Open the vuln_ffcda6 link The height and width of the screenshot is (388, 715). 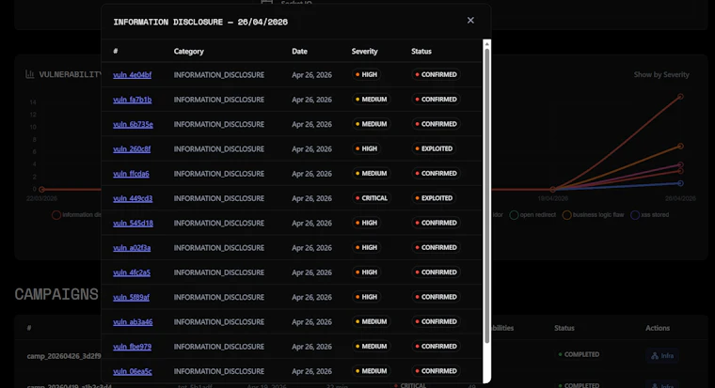click(x=132, y=174)
